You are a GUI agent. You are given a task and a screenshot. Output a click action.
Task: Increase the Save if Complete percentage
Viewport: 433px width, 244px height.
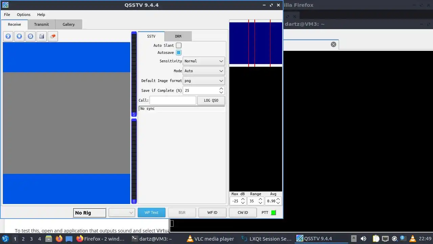(x=221, y=89)
